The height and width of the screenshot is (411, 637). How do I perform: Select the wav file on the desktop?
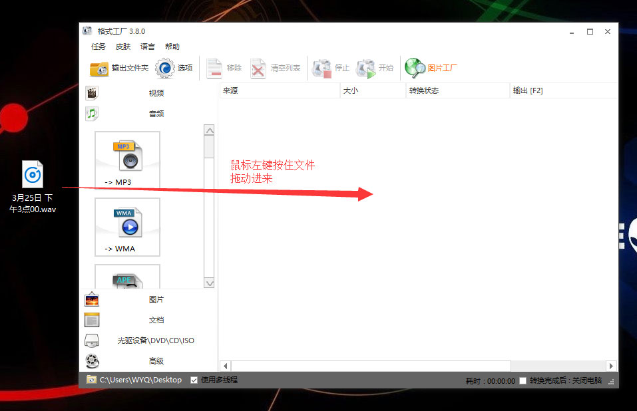pos(33,187)
